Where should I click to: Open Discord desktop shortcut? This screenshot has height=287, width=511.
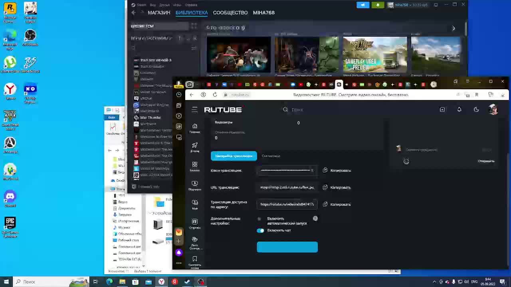point(10,198)
